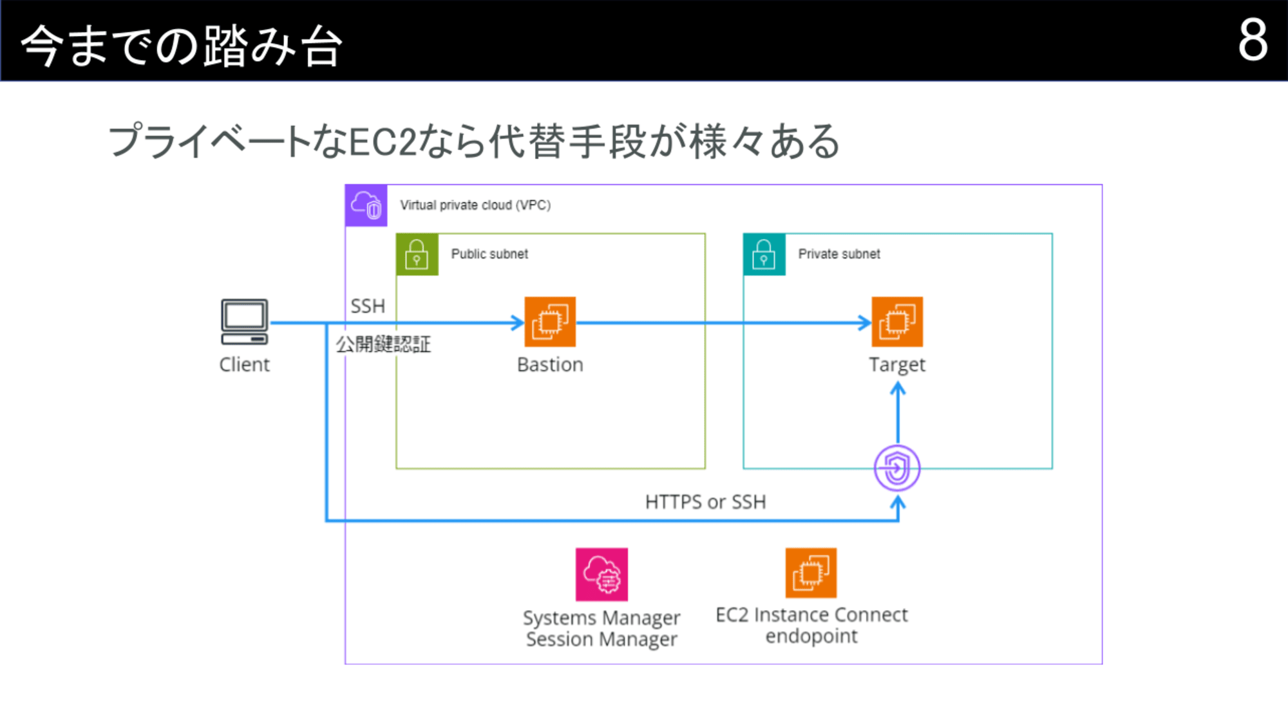Click the Bastion text label
This screenshot has height=724, width=1288.
pyautogui.click(x=550, y=364)
